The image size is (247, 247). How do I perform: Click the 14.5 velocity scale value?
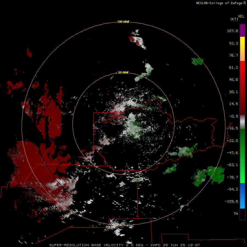pyautogui.click(x=234, y=104)
